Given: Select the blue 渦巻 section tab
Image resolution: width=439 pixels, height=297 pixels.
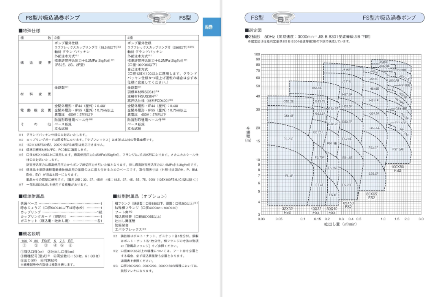Looking at the screenshot, I should [212, 27].
